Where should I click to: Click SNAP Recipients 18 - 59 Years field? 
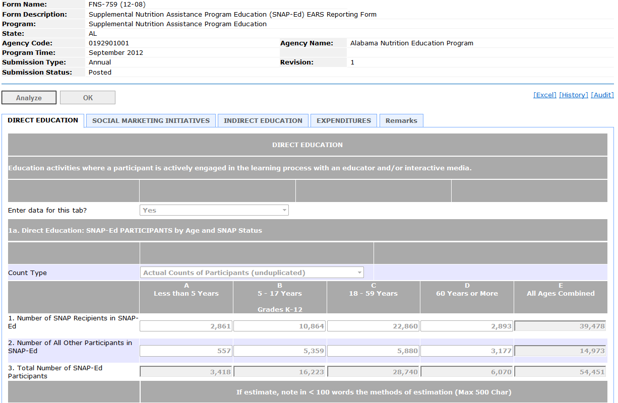point(373,326)
